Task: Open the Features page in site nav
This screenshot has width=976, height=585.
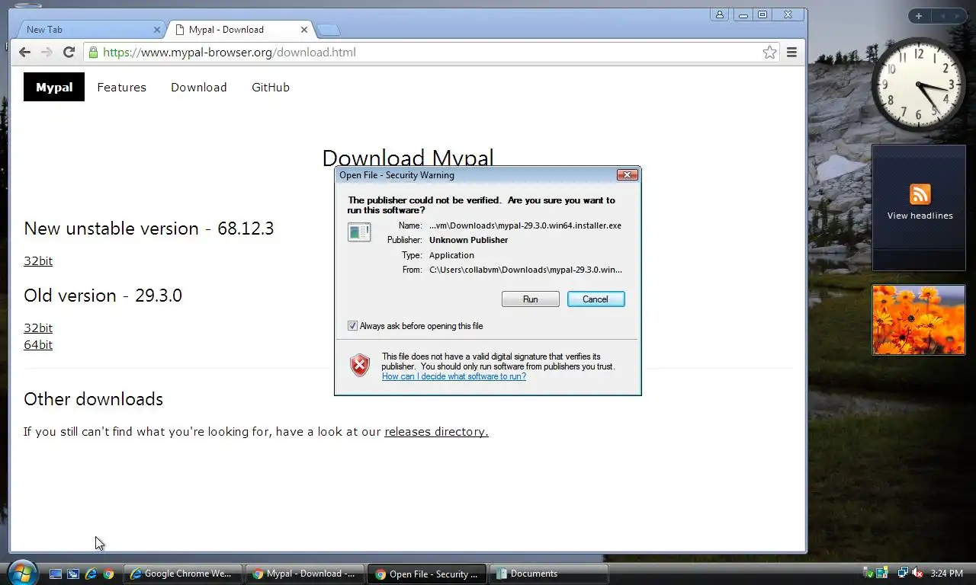Action: tap(121, 87)
